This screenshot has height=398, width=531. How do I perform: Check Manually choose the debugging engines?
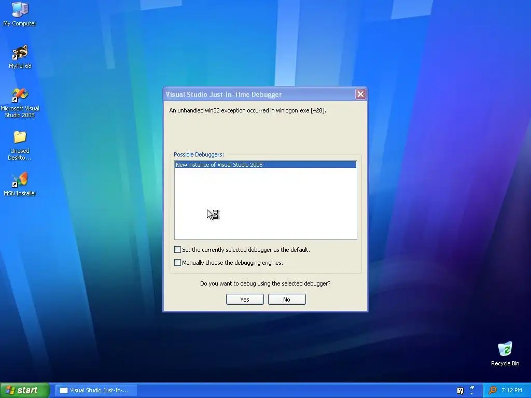[x=177, y=263]
